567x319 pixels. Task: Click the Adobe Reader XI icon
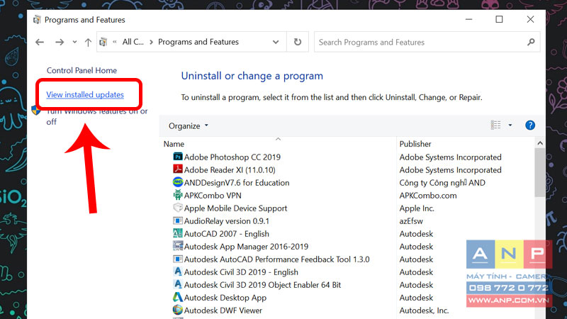pos(178,169)
